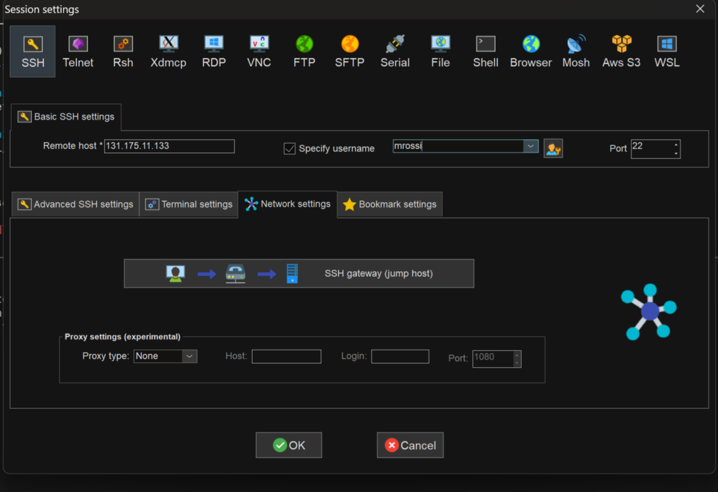Select the FTP session type
Screen dimensions: 718x492
click(x=304, y=51)
